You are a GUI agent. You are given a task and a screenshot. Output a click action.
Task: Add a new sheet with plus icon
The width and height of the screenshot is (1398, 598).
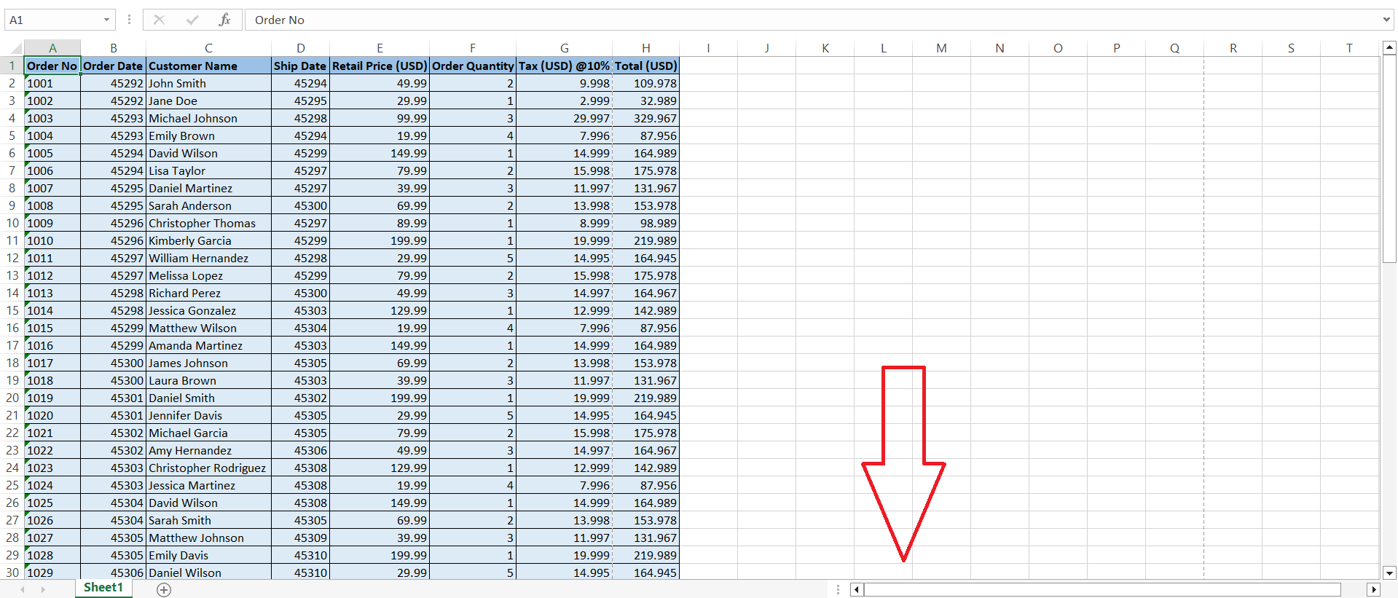tap(164, 590)
